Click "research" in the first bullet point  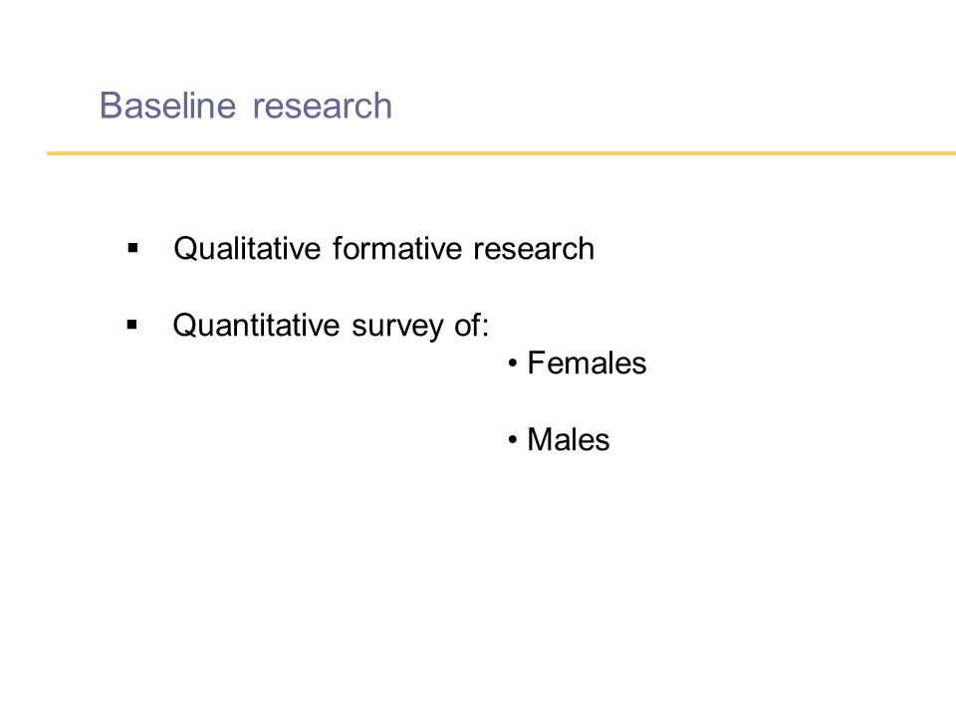(x=534, y=249)
